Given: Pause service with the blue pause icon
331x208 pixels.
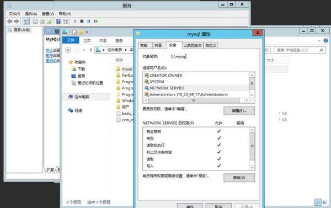Looking at the screenshot, I should pos(89,21).
